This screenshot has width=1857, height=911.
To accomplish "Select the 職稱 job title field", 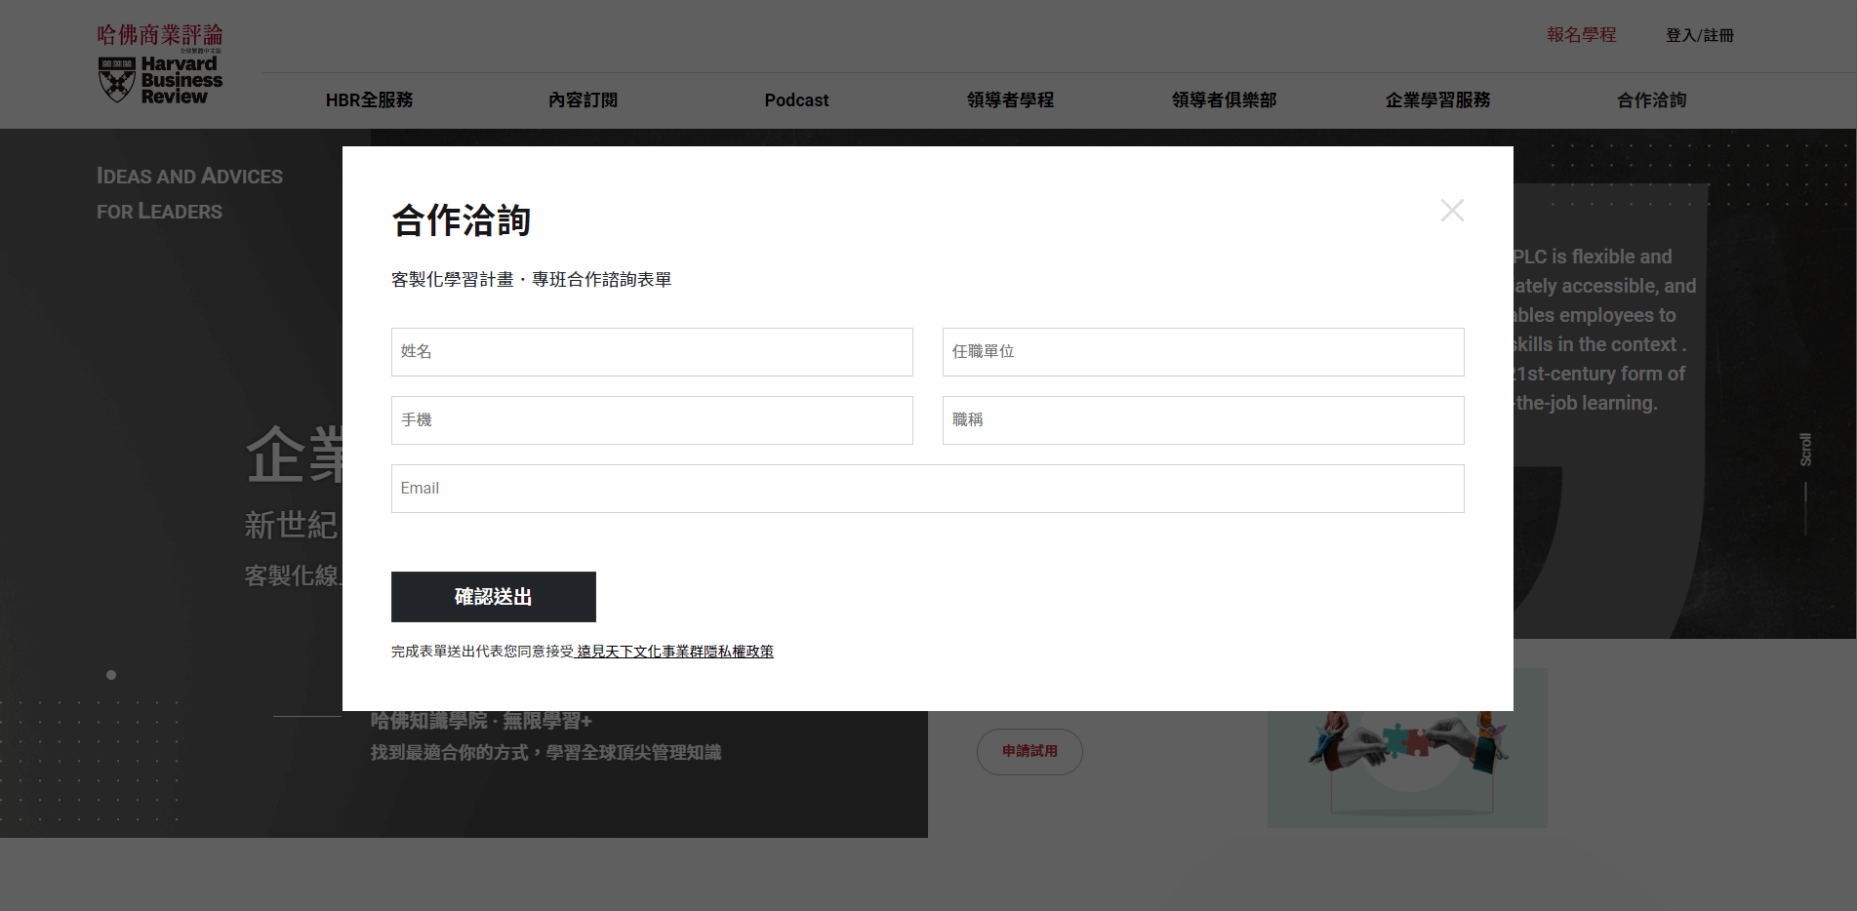I will (1202, 420).
